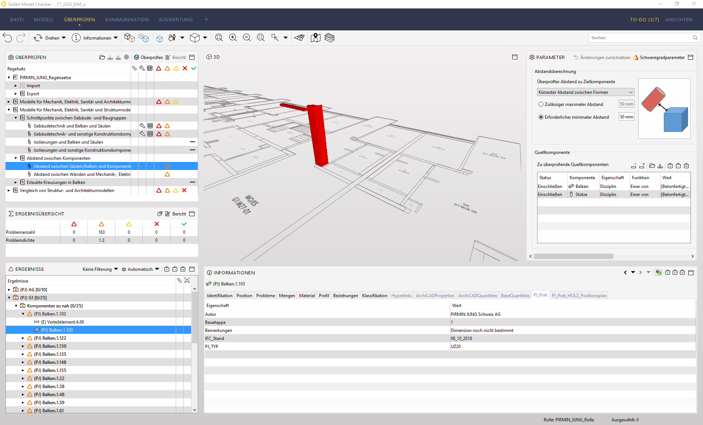The width and height of the screenshot is (703, 425).
Task: Click the undo arrow icon
Action: [7, 38]
